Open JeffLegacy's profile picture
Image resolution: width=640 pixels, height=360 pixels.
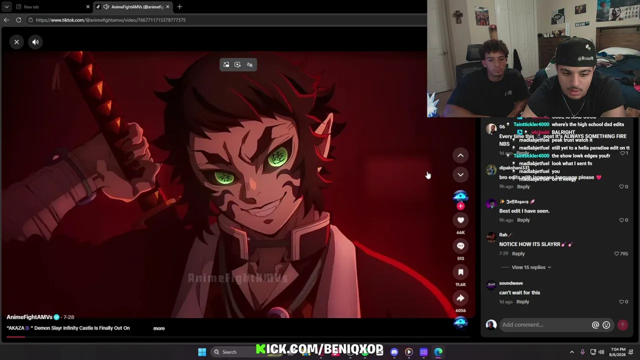click(491, 203)
